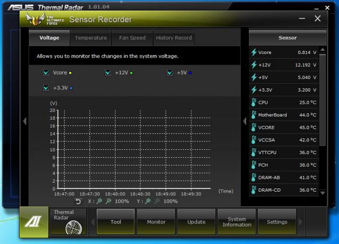Screen dimensions: 339x244
Task: Toggle the +5V checkbox
Action: tap(169, 73)
